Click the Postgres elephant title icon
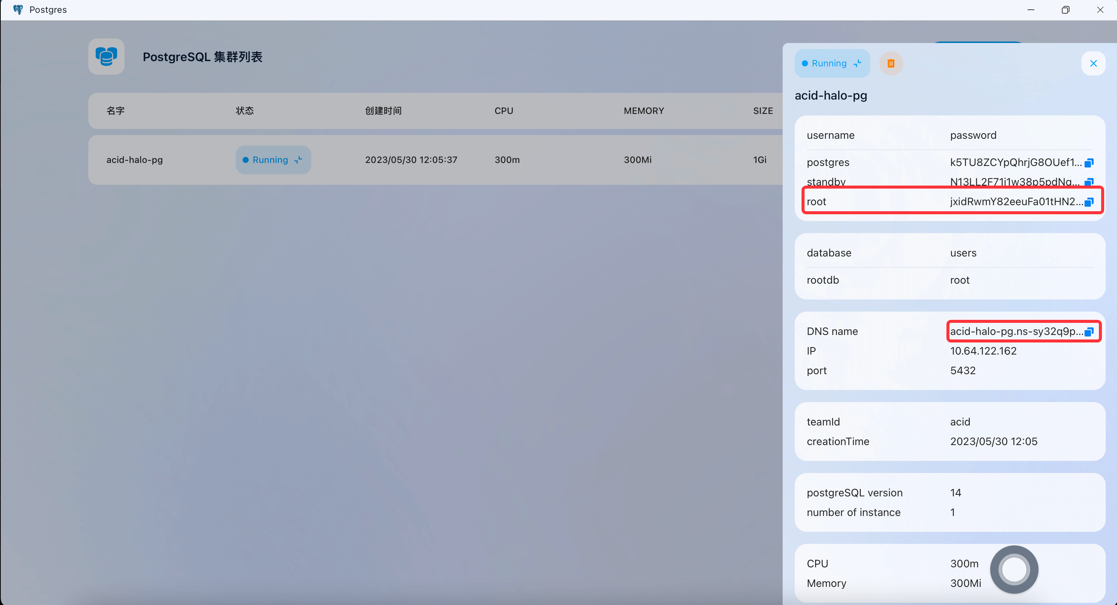 pos(18,9)
